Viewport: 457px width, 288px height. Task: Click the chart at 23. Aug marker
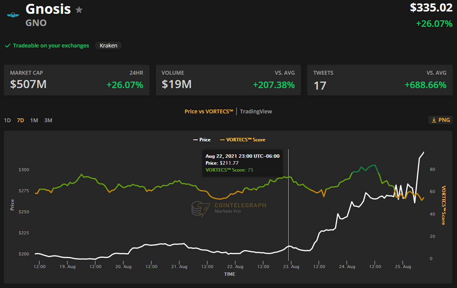point(291,266)
